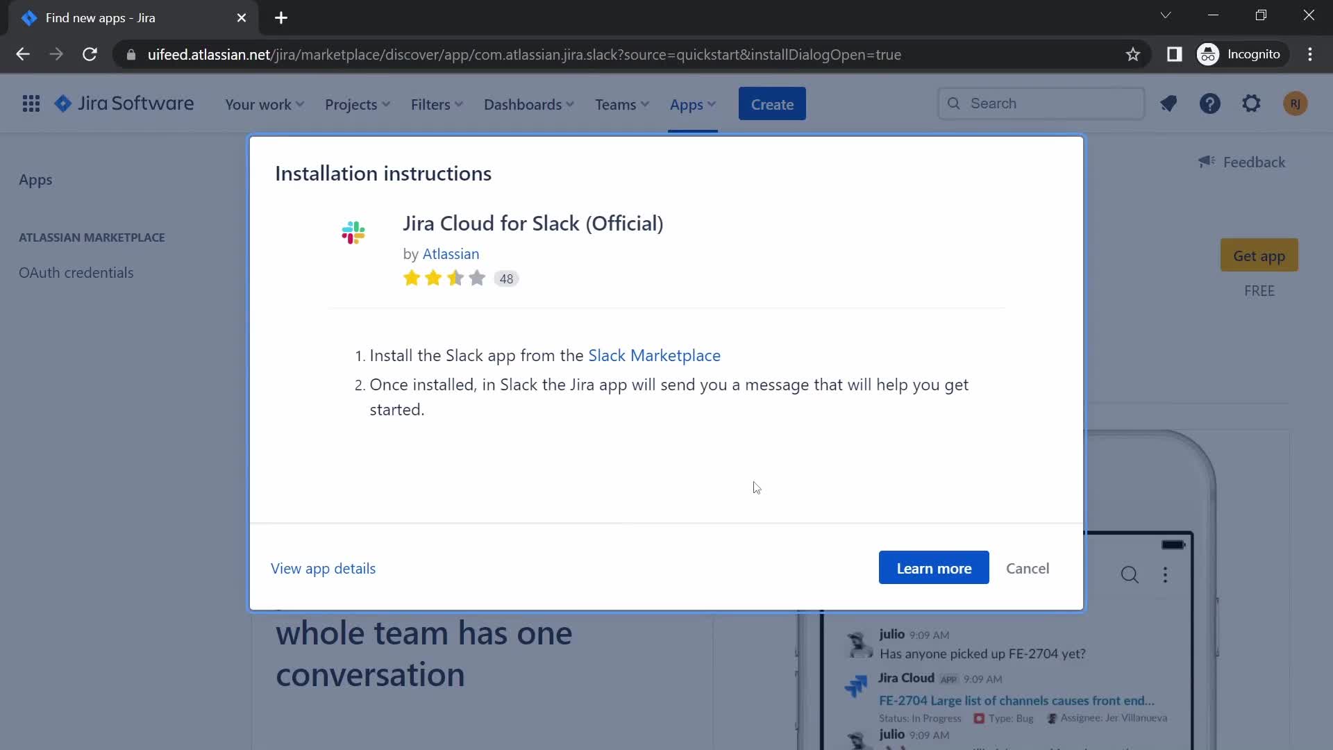Open the app switcher grid icon
This screenshot has width=1333, height=750.
31,104
